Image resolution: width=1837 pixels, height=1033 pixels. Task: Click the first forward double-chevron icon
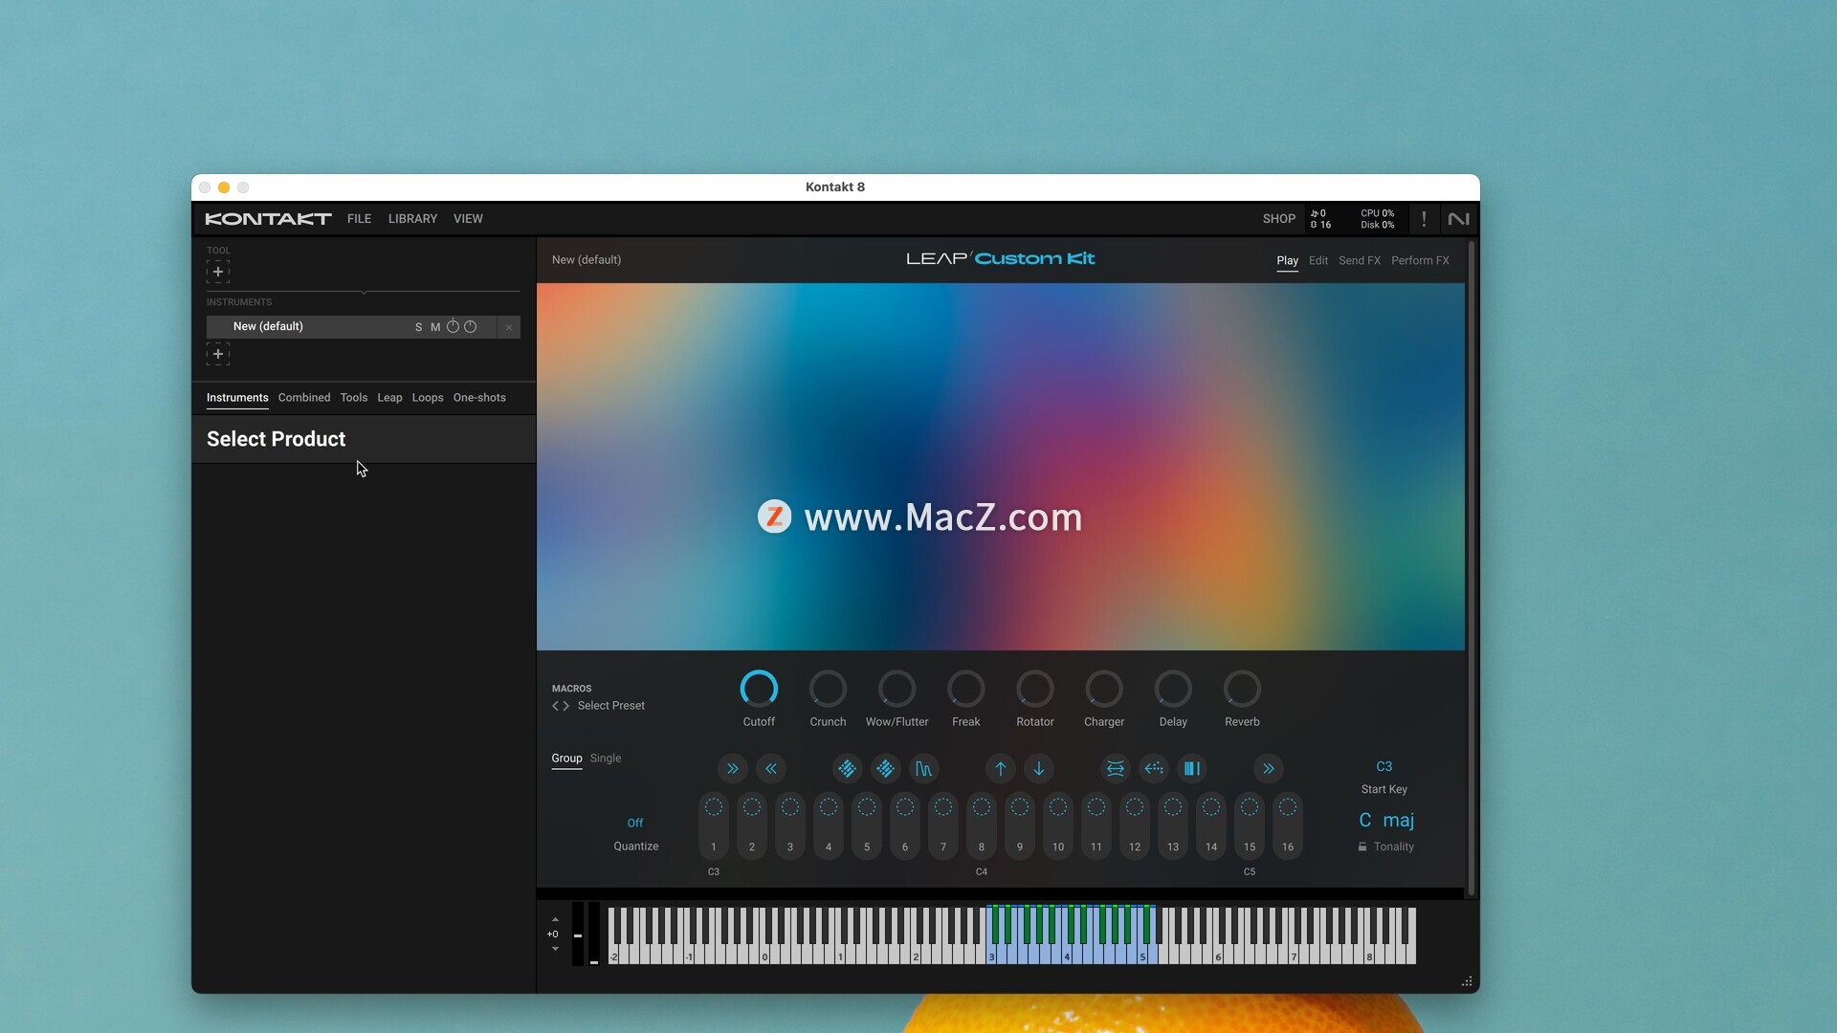click(733, 768)
